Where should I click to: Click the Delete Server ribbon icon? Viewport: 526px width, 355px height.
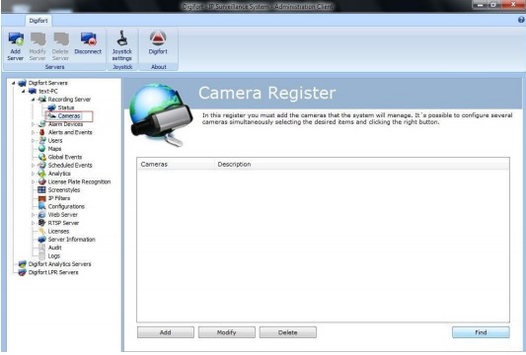click(x=60, y=46)
